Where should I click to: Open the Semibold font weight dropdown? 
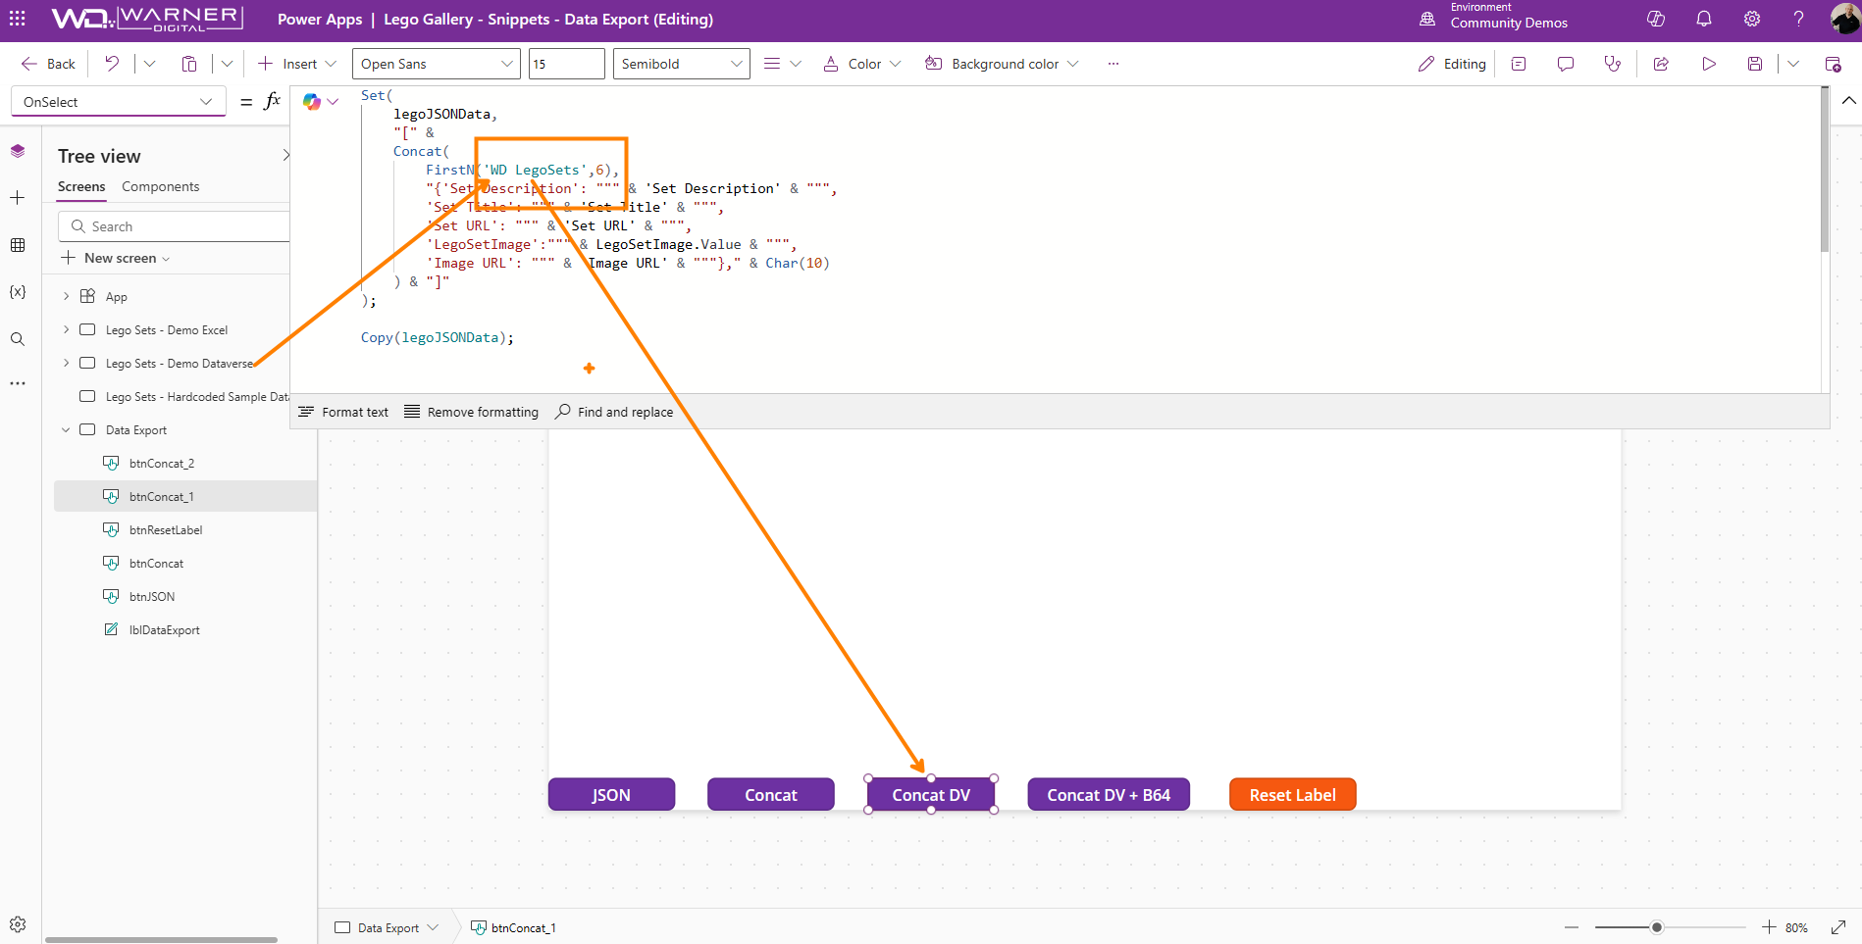(x=681, y=64)
